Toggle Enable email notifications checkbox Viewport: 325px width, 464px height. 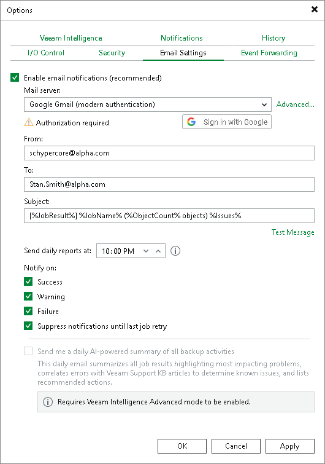[15, 78]
